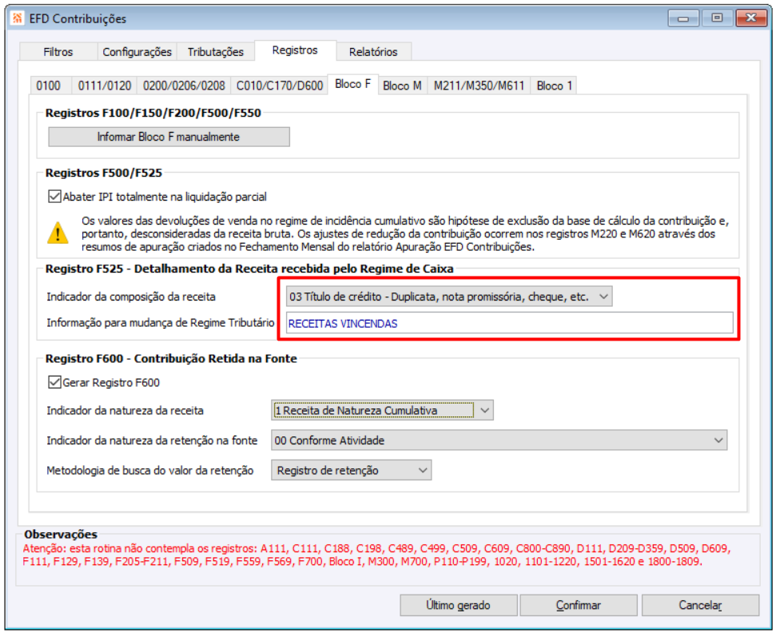This screenshot has height=633, width=776.
Task: Click the Confirmar button
Action: [x=578, y=605]
